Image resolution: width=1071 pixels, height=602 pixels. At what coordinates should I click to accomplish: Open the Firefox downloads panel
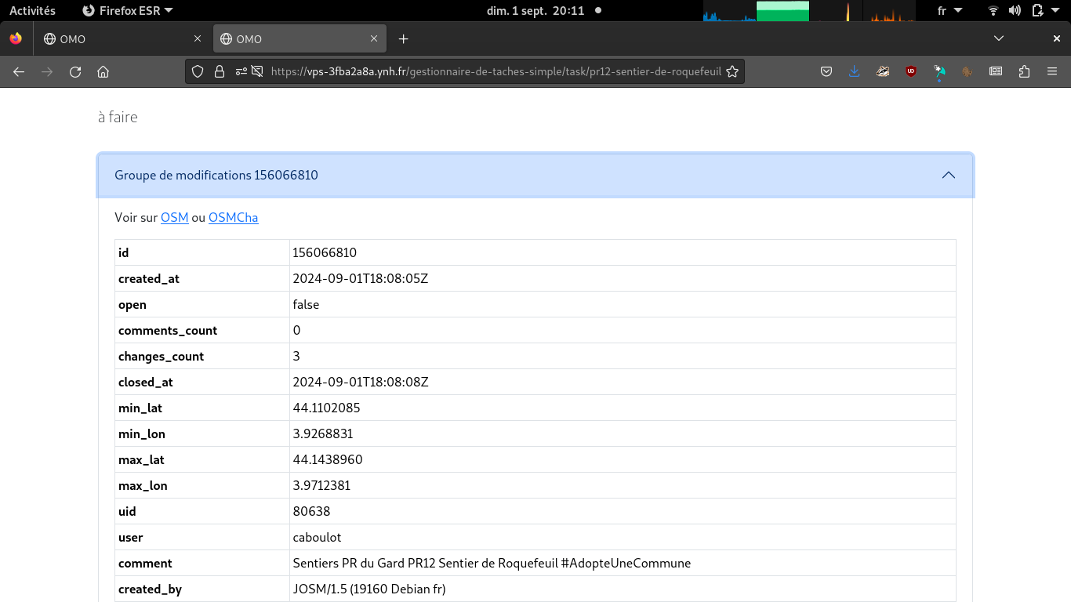(854, 71)
